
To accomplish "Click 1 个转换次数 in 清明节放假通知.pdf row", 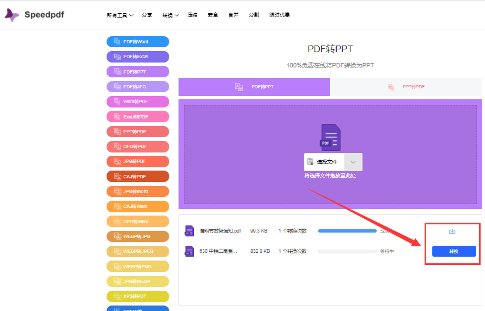I will 293,231.
